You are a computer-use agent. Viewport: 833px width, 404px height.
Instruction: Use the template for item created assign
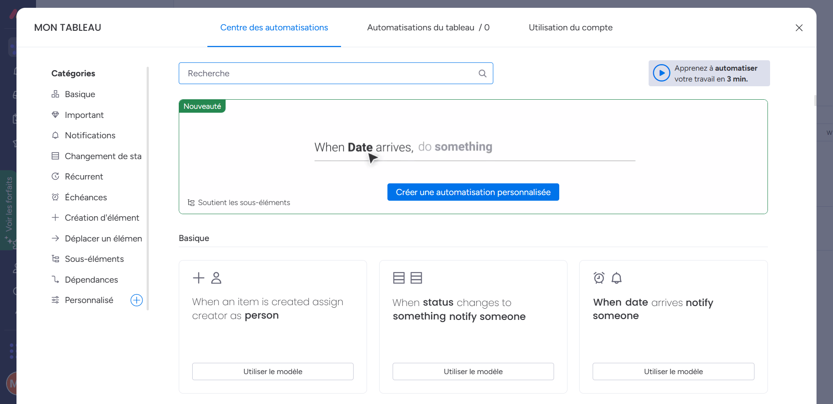[x=272, y=371]
